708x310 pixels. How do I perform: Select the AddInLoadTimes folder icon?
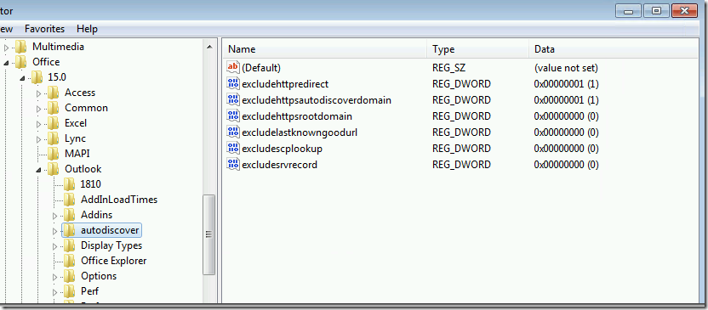coord(69,199)
